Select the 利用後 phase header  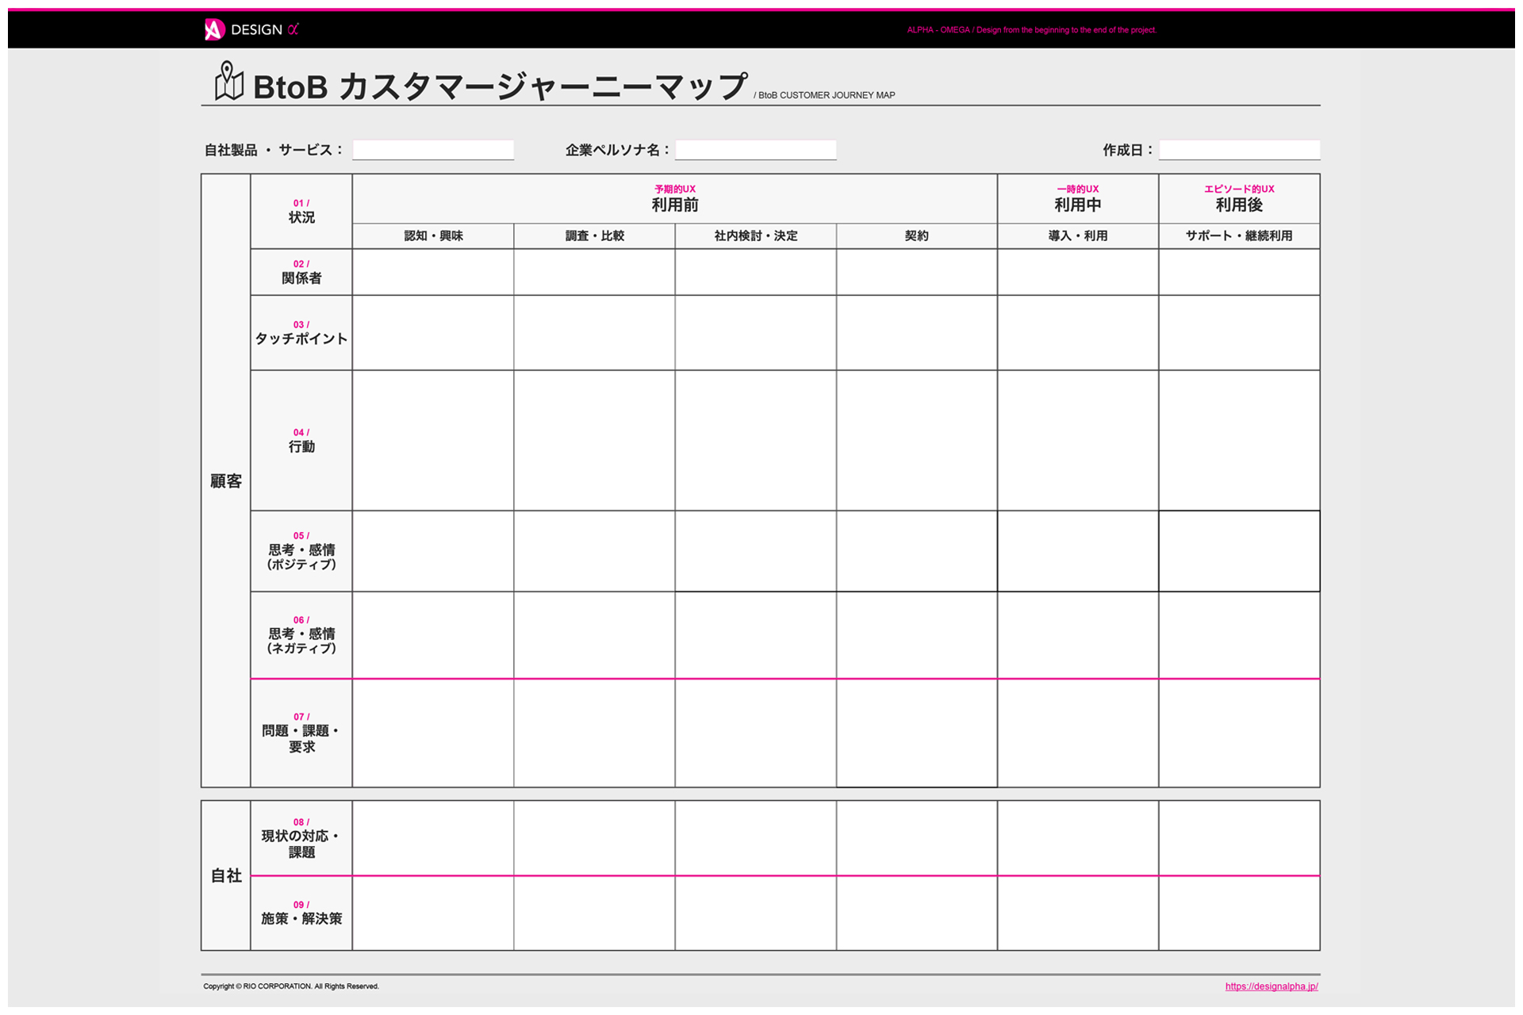(1239, 199)
